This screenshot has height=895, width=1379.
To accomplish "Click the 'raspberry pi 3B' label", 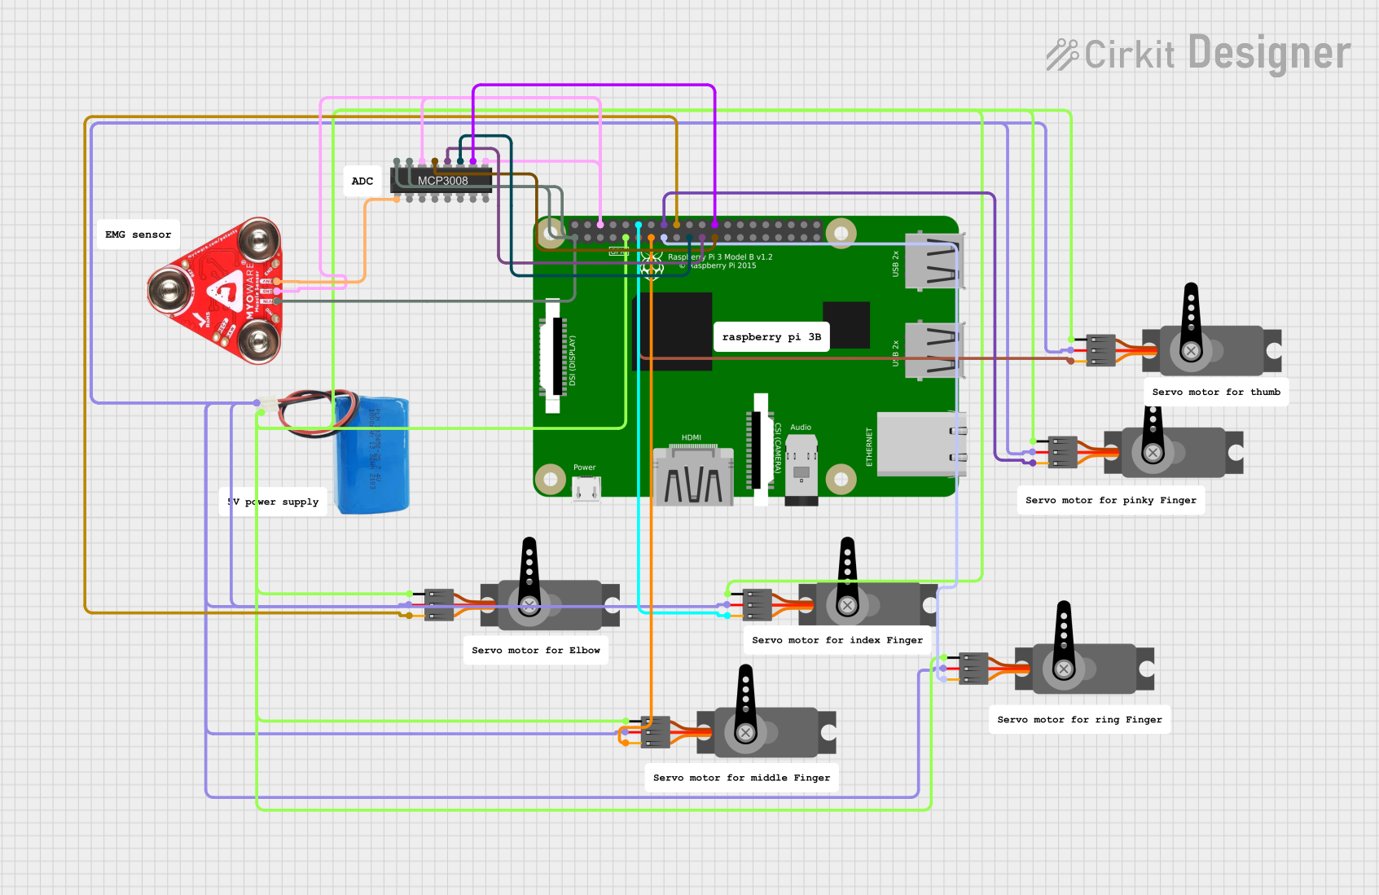I will 771,336.
